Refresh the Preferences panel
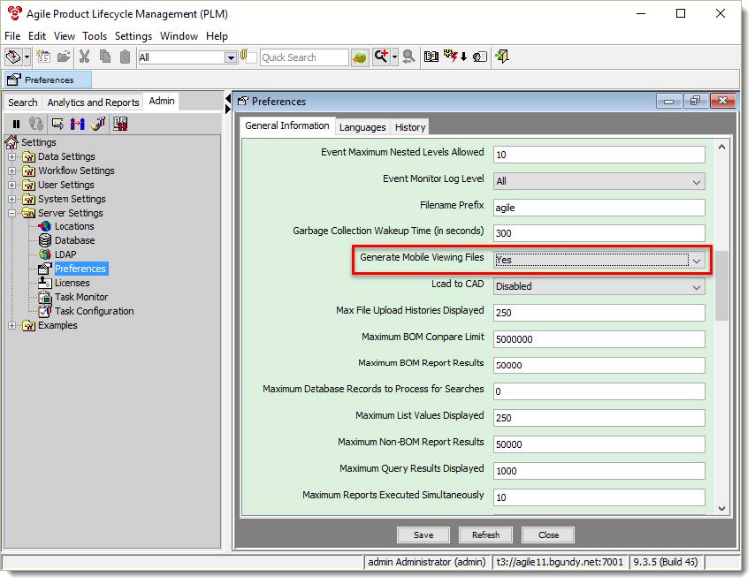 485,535
